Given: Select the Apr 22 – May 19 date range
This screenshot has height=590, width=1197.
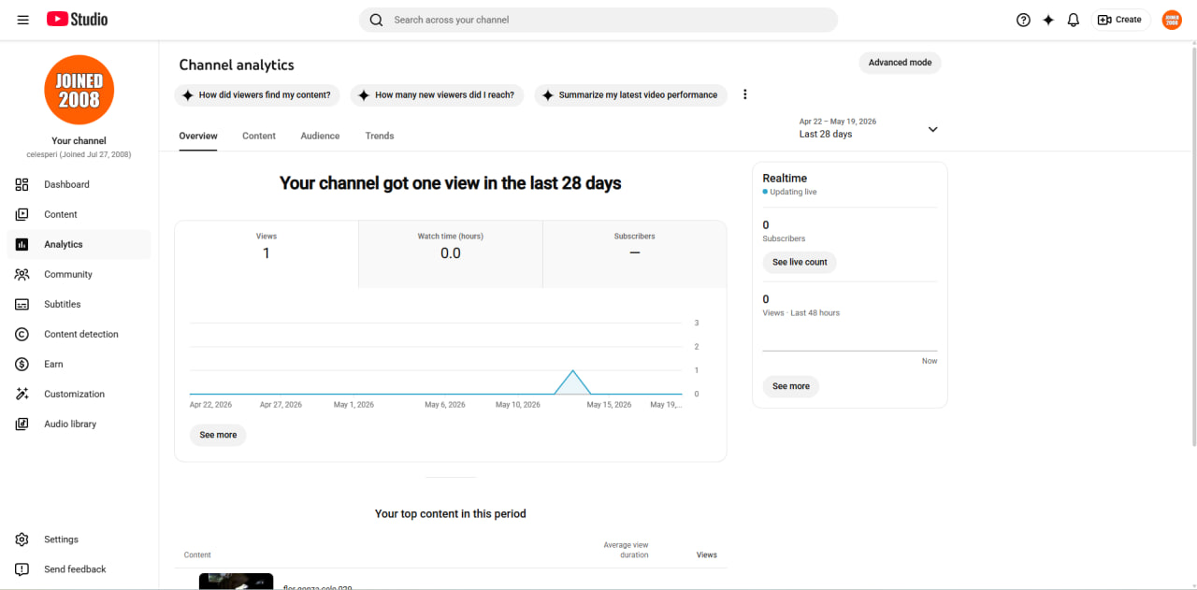Looking at the screenshot, I should (869, 128).
